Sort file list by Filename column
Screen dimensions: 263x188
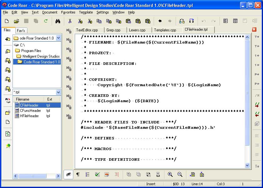coord(28,99)
